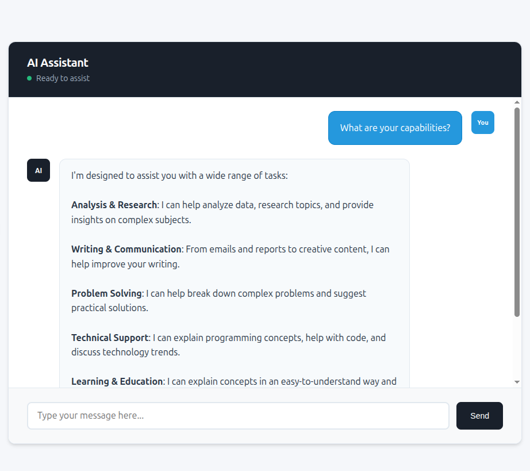Click the chat vertical scrollbar thumb
The height and width of the screenshot is (471, 530).
517,212
